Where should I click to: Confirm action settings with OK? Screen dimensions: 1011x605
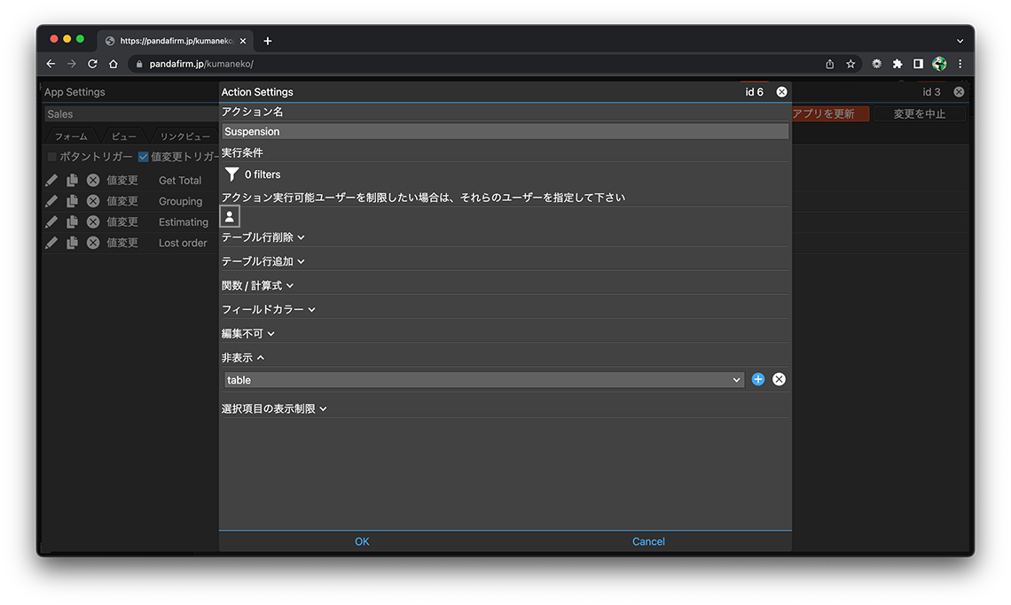362,541
